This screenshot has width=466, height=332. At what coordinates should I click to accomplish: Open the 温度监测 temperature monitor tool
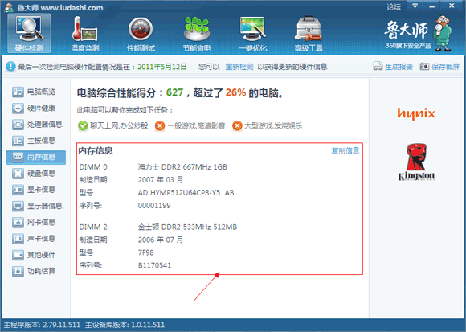[84, 34]
